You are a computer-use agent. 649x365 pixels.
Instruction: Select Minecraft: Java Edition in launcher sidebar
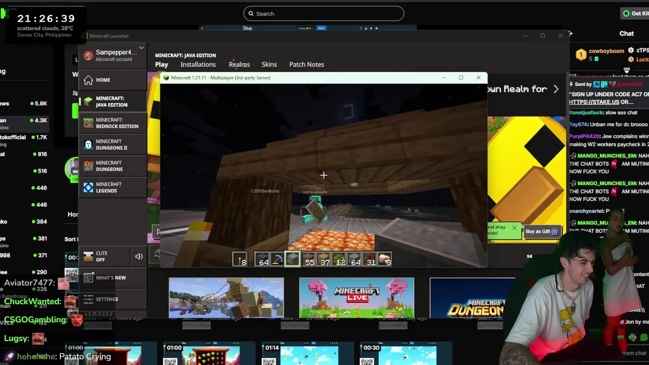(113, 101)
